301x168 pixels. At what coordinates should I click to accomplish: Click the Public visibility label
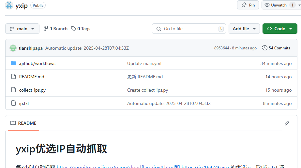coord(38,5)
